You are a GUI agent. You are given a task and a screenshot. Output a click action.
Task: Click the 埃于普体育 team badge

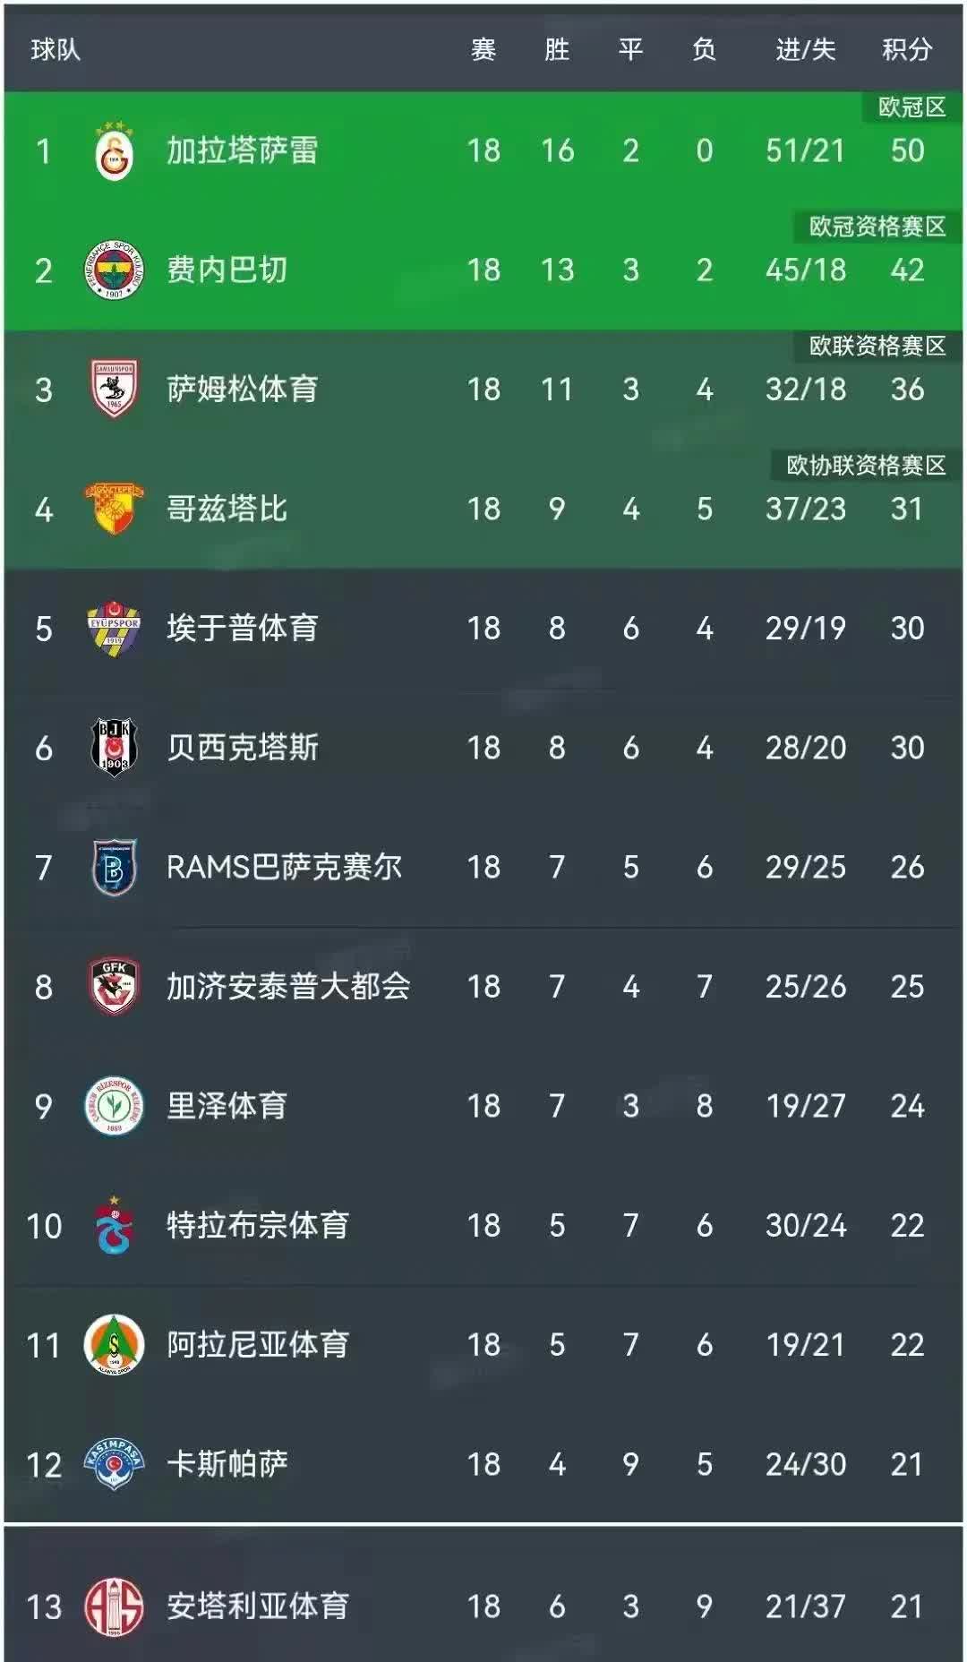point(112,628)
